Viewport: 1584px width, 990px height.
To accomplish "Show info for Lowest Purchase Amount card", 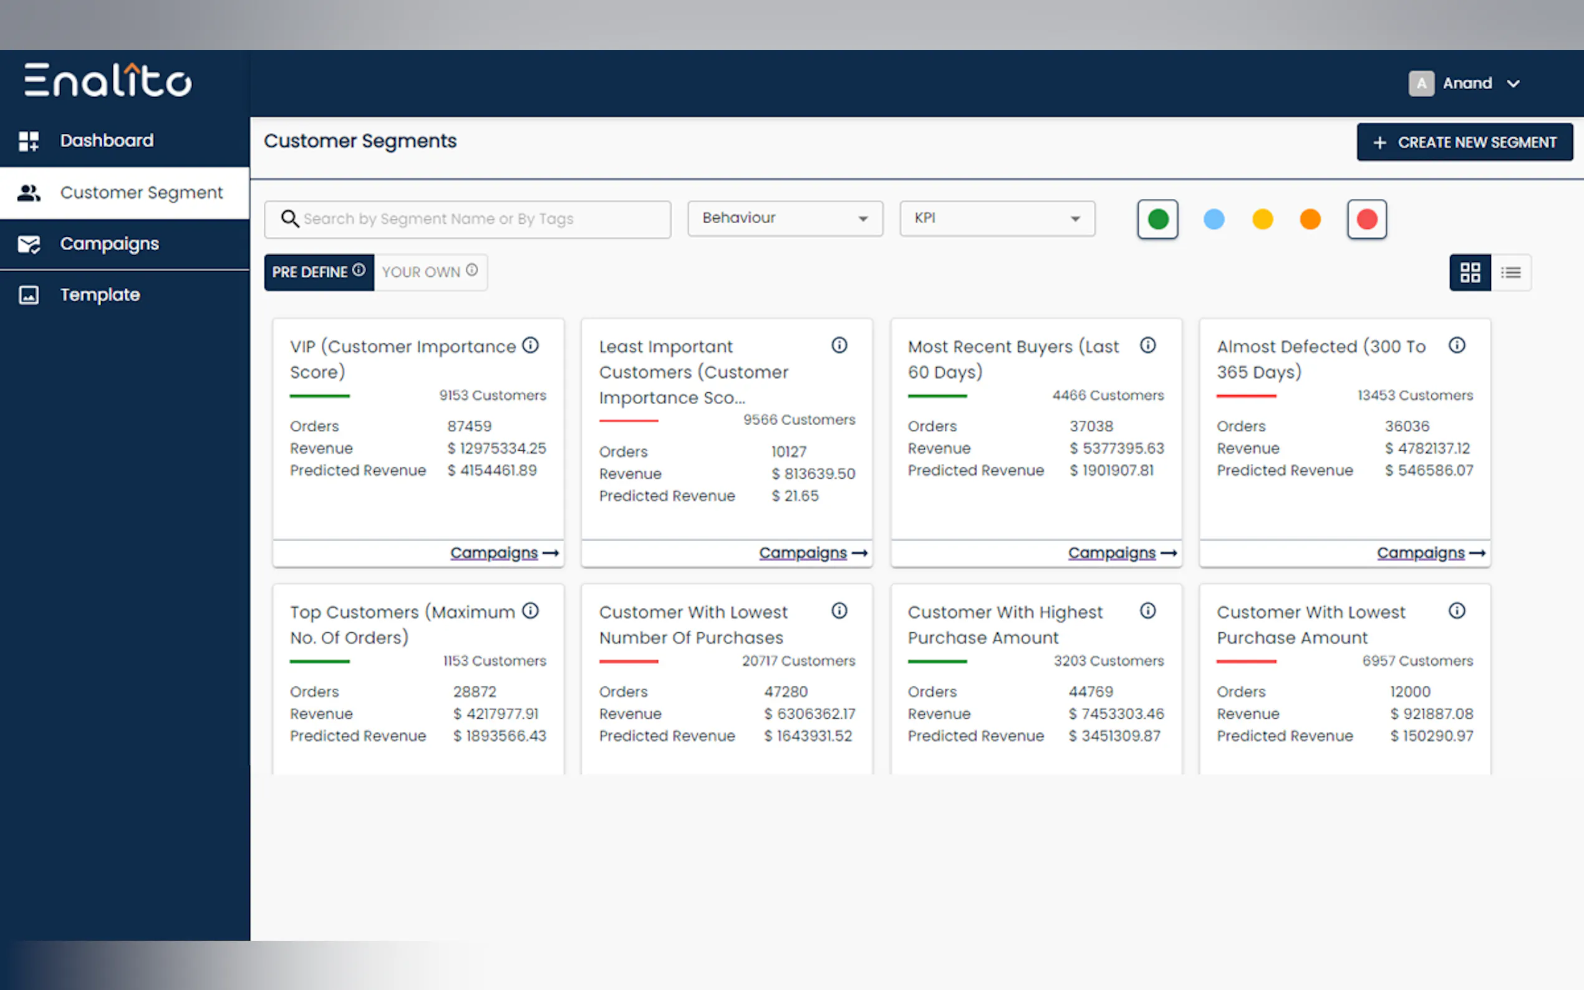I will [x=1457, y=611].
